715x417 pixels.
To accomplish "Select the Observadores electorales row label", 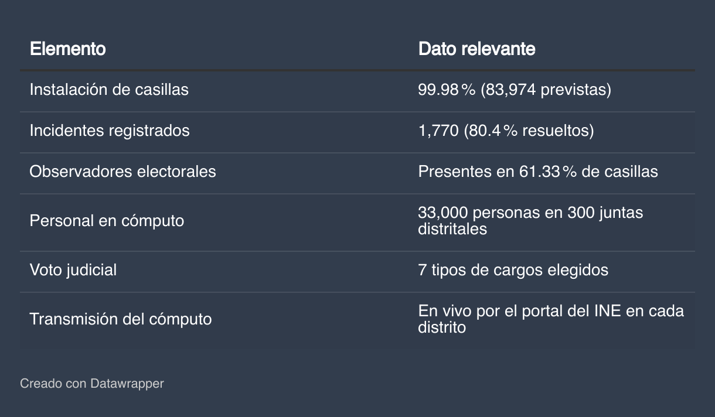I will [122, 171].
